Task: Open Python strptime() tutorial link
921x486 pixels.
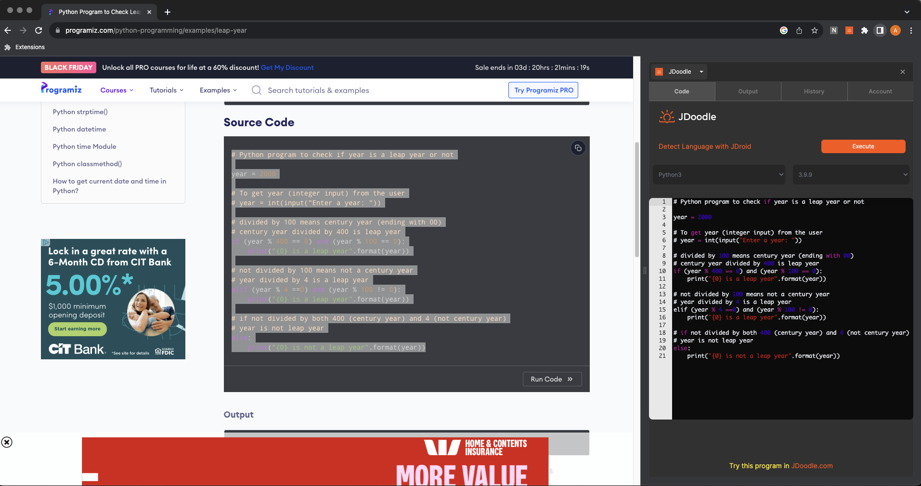Action: point(80,112)
